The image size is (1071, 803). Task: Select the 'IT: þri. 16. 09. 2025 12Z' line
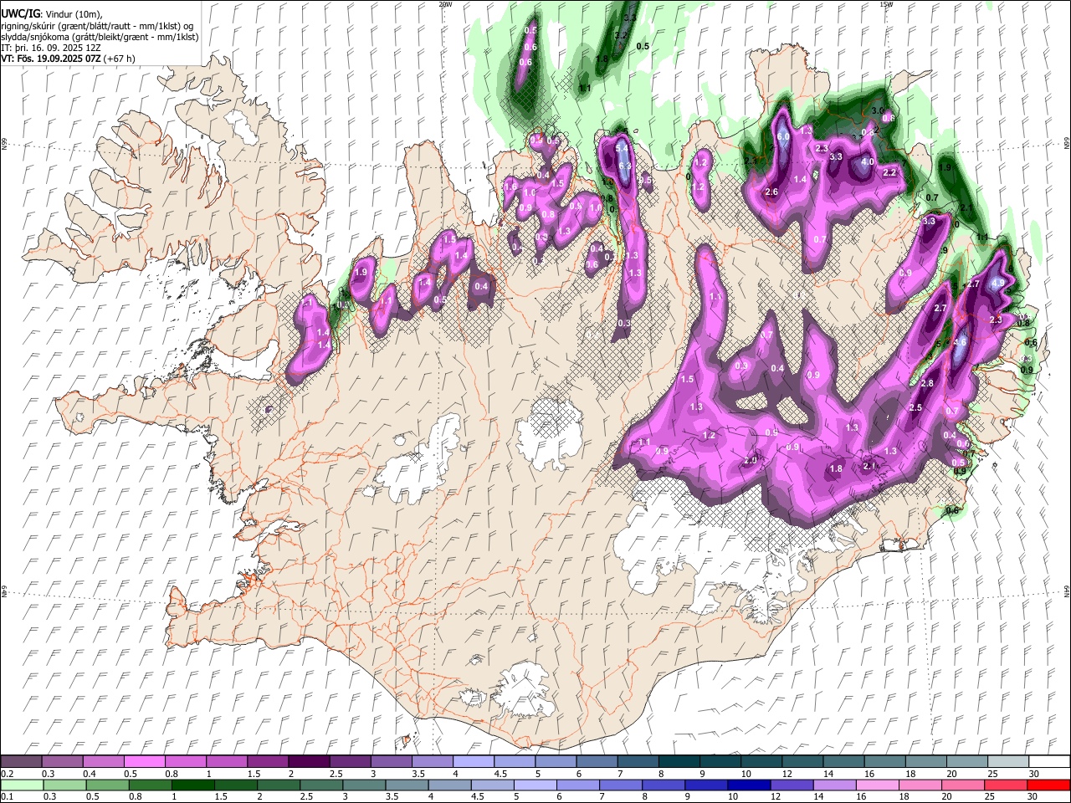[51, 48]
